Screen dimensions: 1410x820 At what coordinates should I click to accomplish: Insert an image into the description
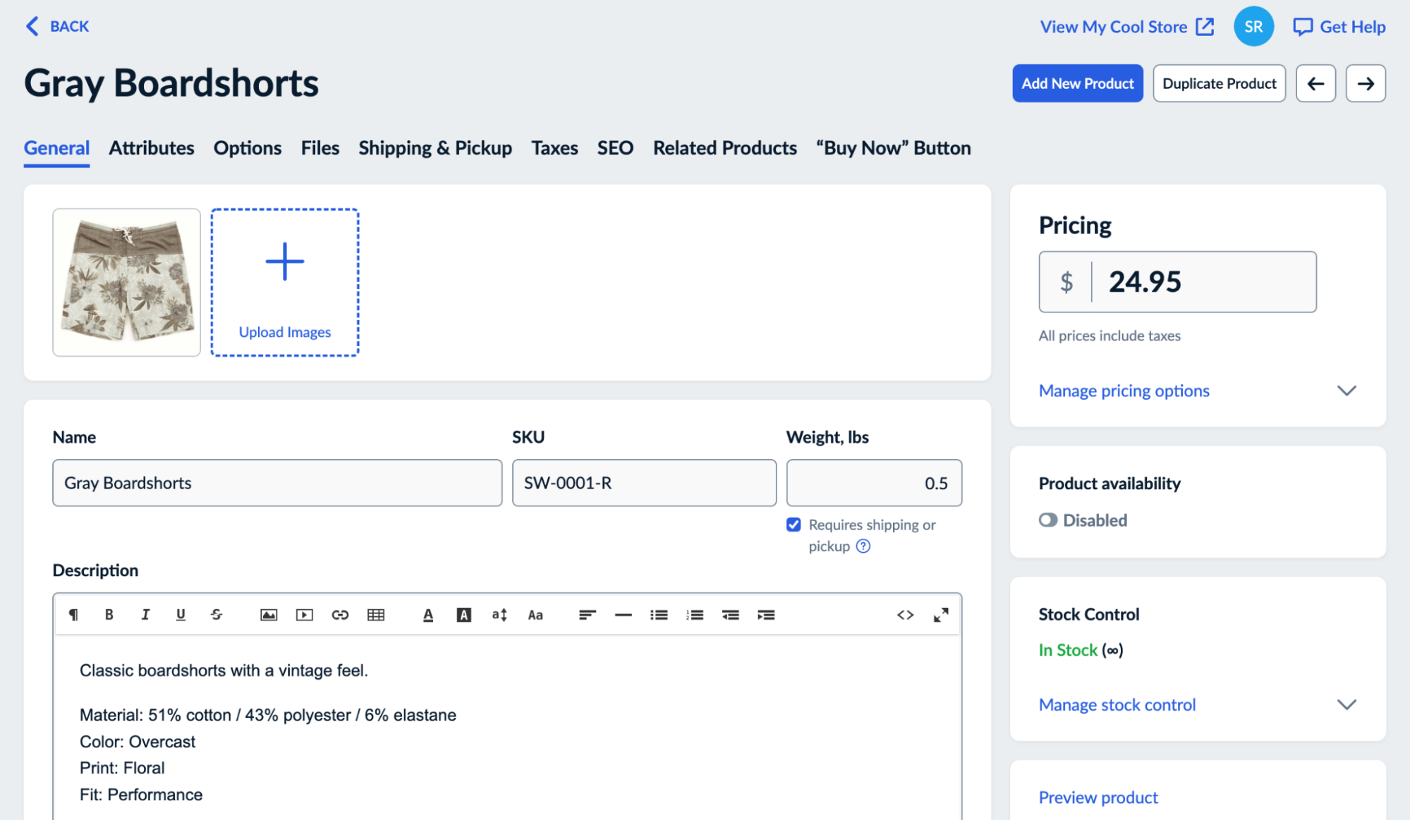click(269, 614)
